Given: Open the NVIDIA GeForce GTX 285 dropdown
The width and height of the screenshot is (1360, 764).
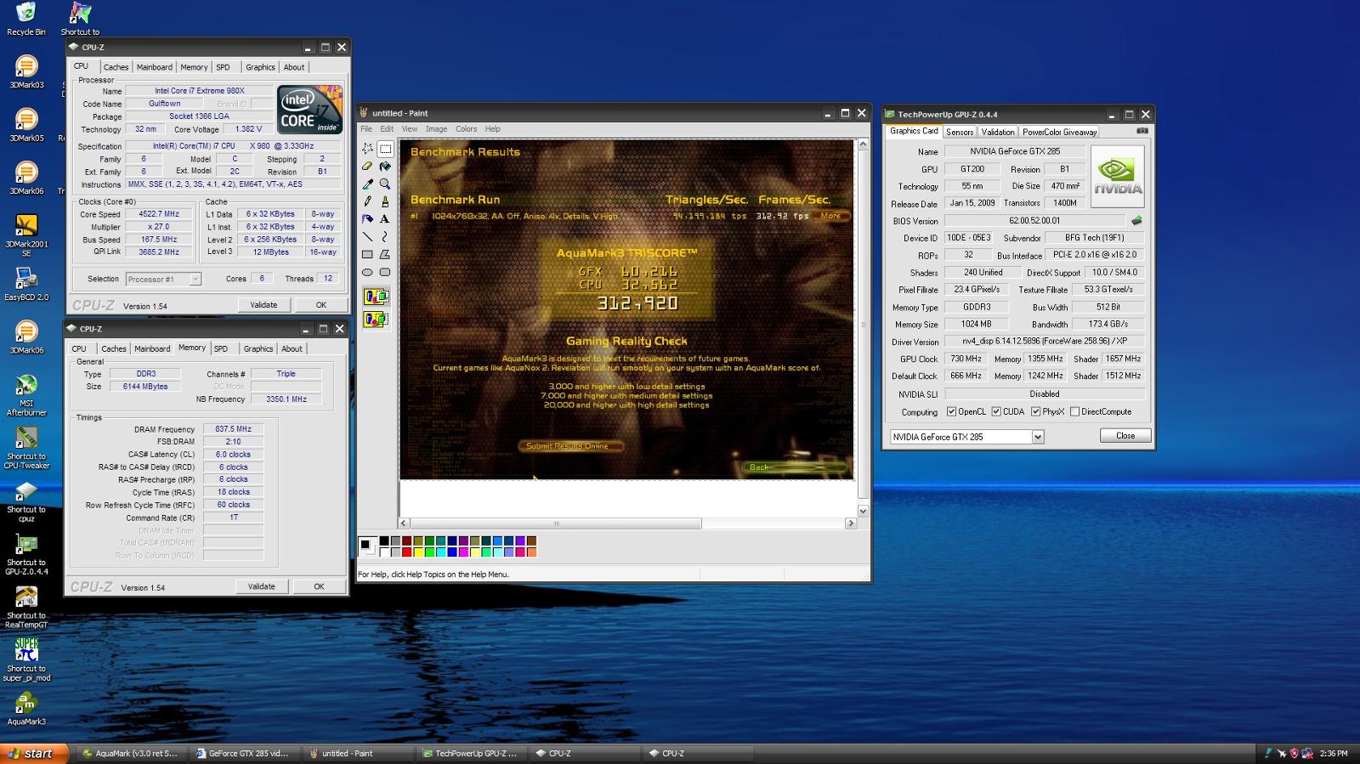Looking at the screenshot, I should click(x=1038, y=437).
